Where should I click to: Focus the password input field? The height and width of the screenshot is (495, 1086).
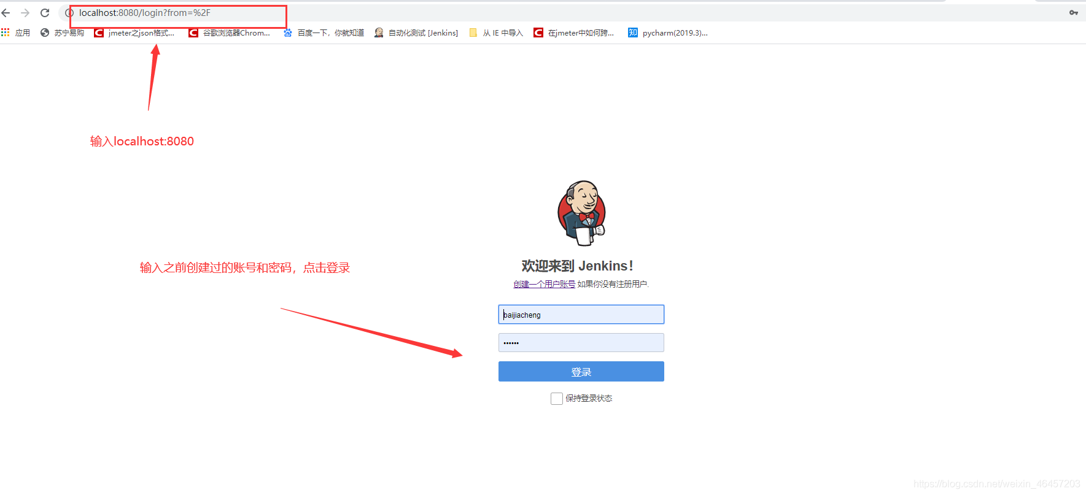coord(581,342)
